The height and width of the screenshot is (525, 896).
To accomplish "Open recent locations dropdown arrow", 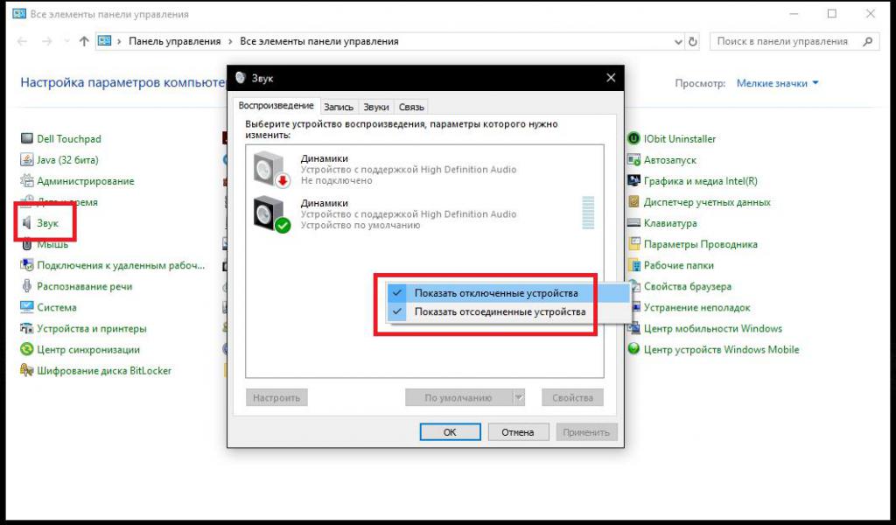I will [66, 41].
